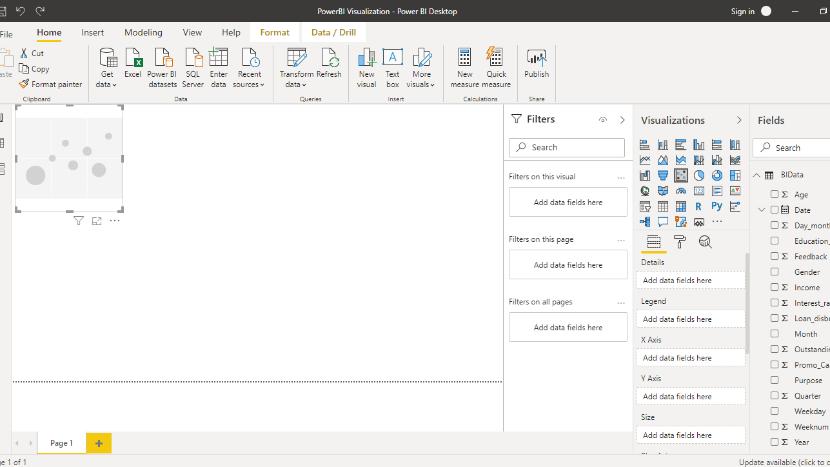Check the Purpose field checkbox
Screen dimensions: 830x467
point(775,380)
